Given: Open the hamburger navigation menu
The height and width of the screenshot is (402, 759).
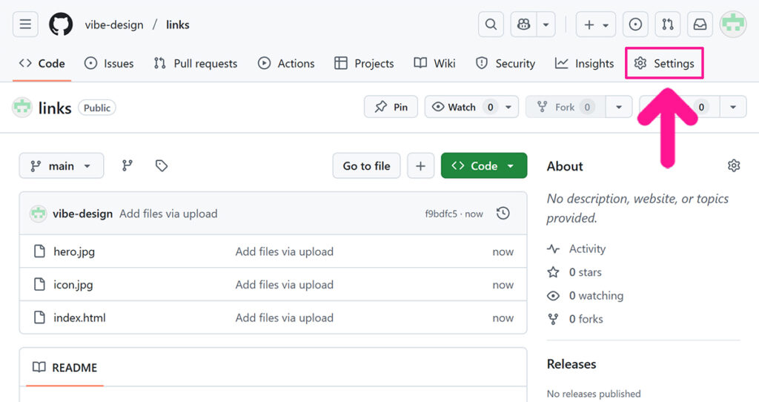Looking at the screenshot, I should [25, 24].
